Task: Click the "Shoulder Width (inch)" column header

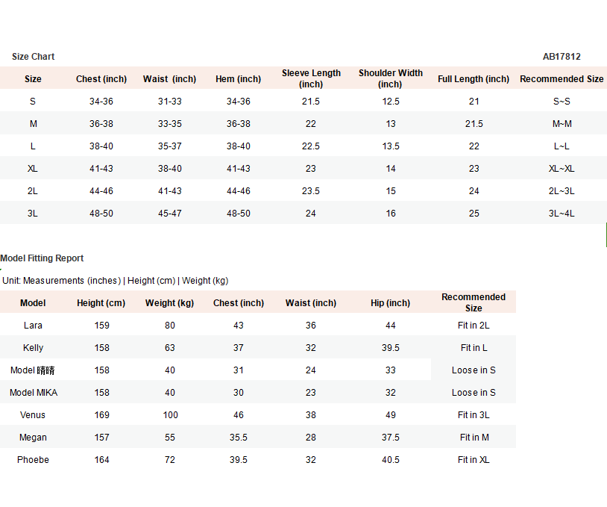Action: [390, 78]
